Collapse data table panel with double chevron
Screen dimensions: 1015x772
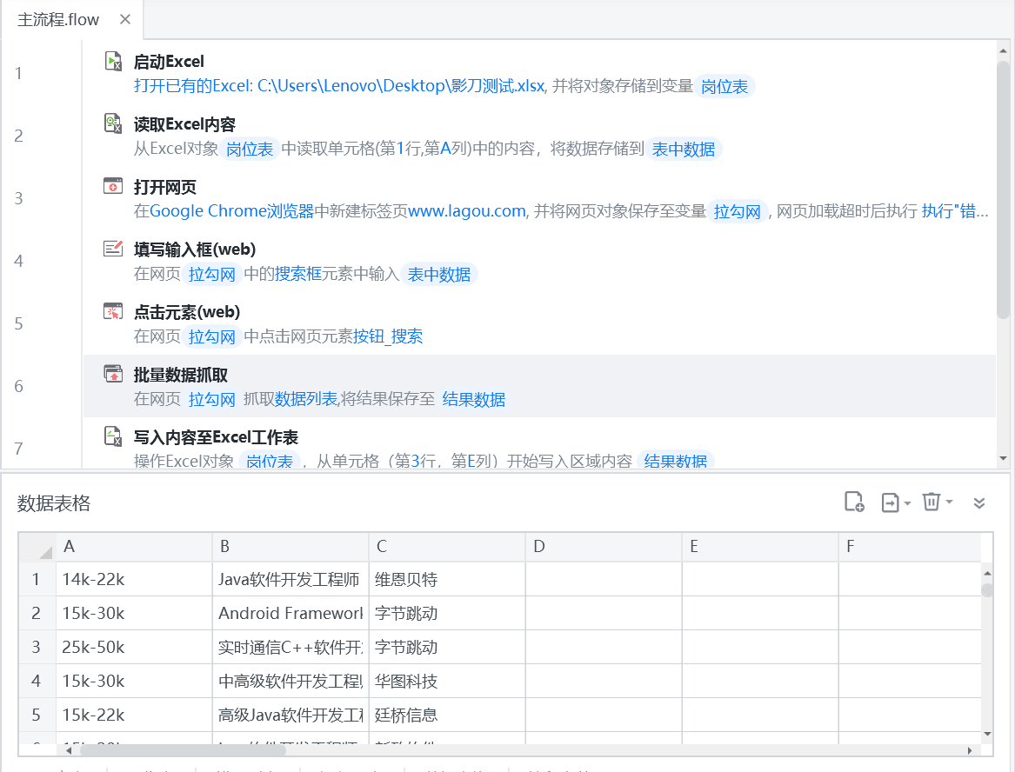[x=979, y=502]
